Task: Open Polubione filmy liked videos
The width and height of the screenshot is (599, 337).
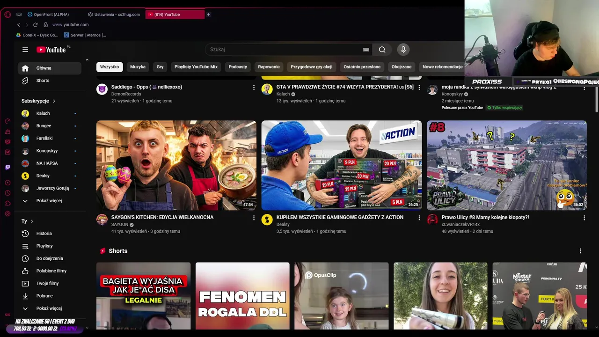Action: click(49, 271)
